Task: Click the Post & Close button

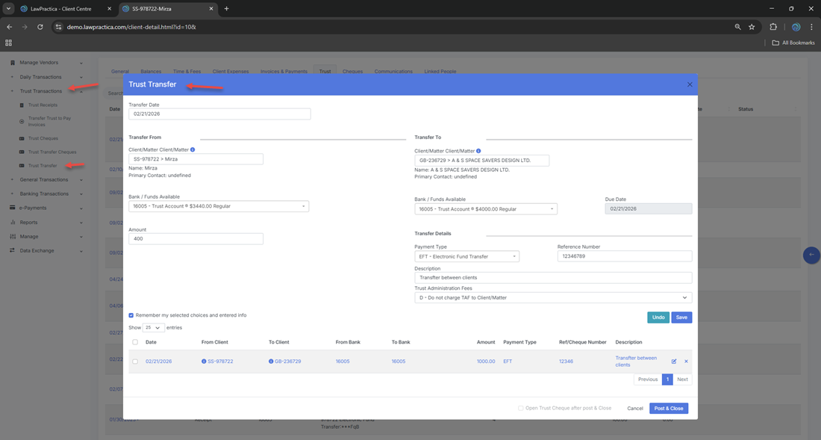Action: [668, 409]
